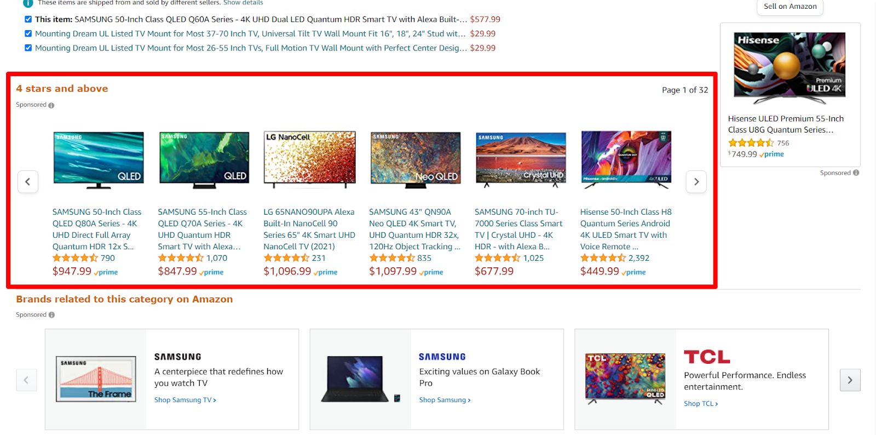Open star rating of Samsung Q80A TV

coord(75,258)
